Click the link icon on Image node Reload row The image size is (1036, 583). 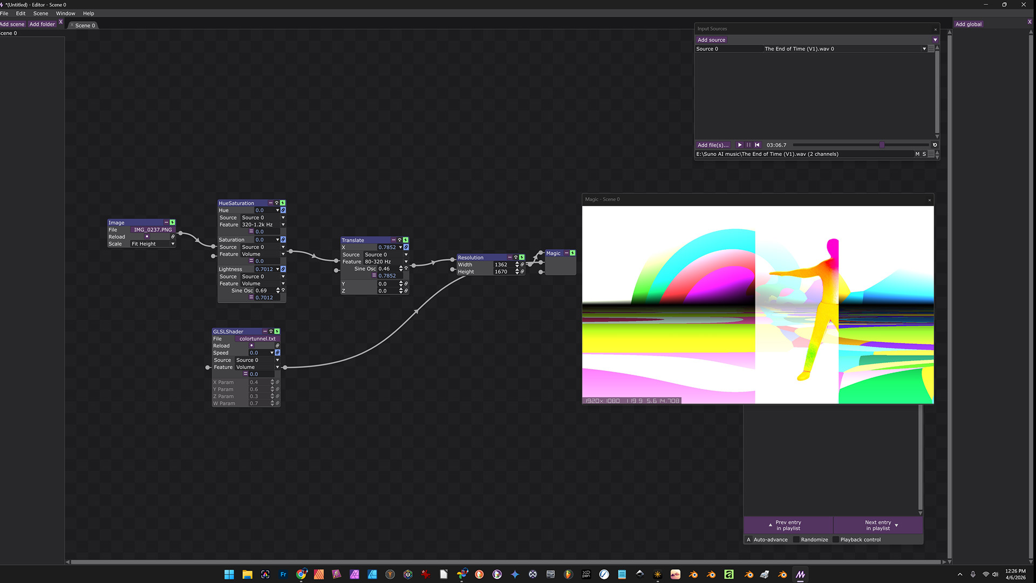click(x=173, y=236)
